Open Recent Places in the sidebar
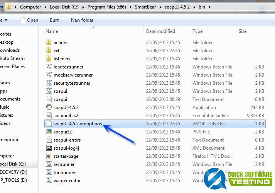Image resolution: width=275 pixels, height=193 pixels. coord(12,67)
